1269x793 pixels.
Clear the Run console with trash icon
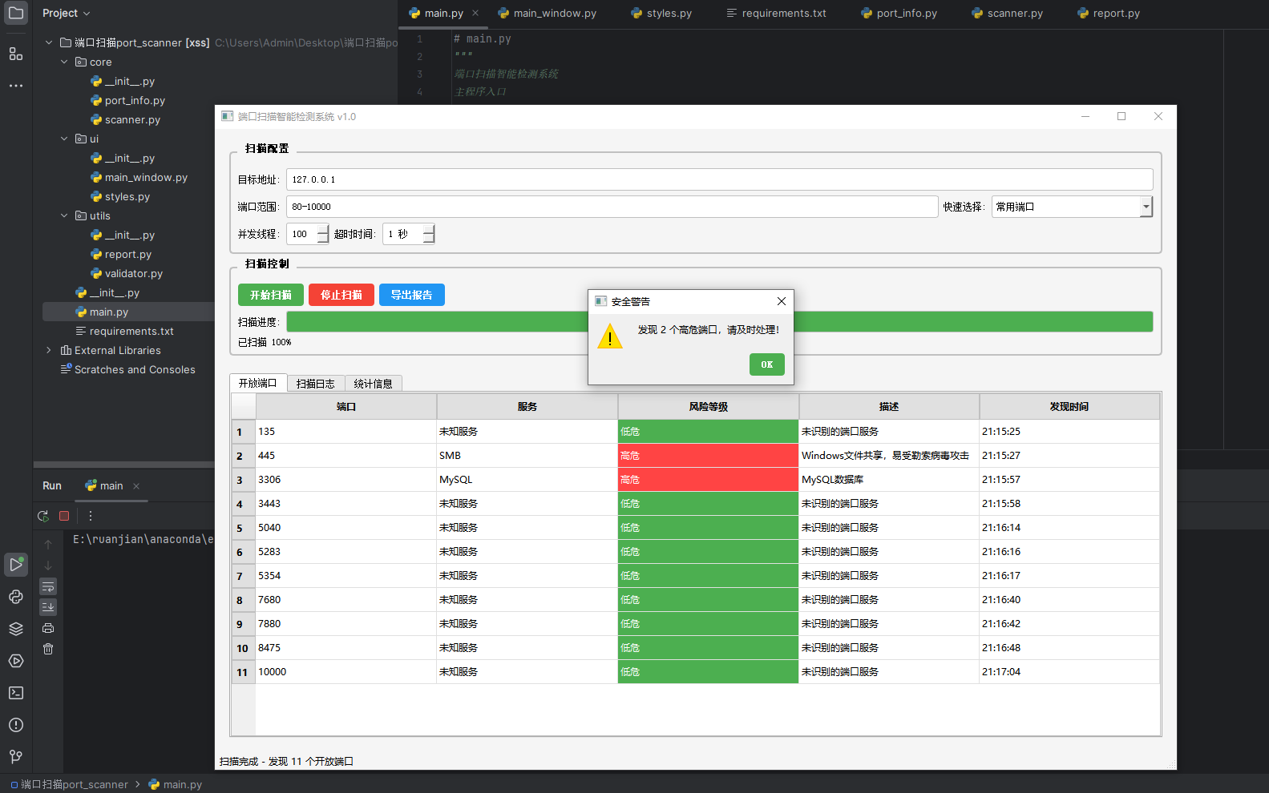pyautogui.click(x=48, y=649)
